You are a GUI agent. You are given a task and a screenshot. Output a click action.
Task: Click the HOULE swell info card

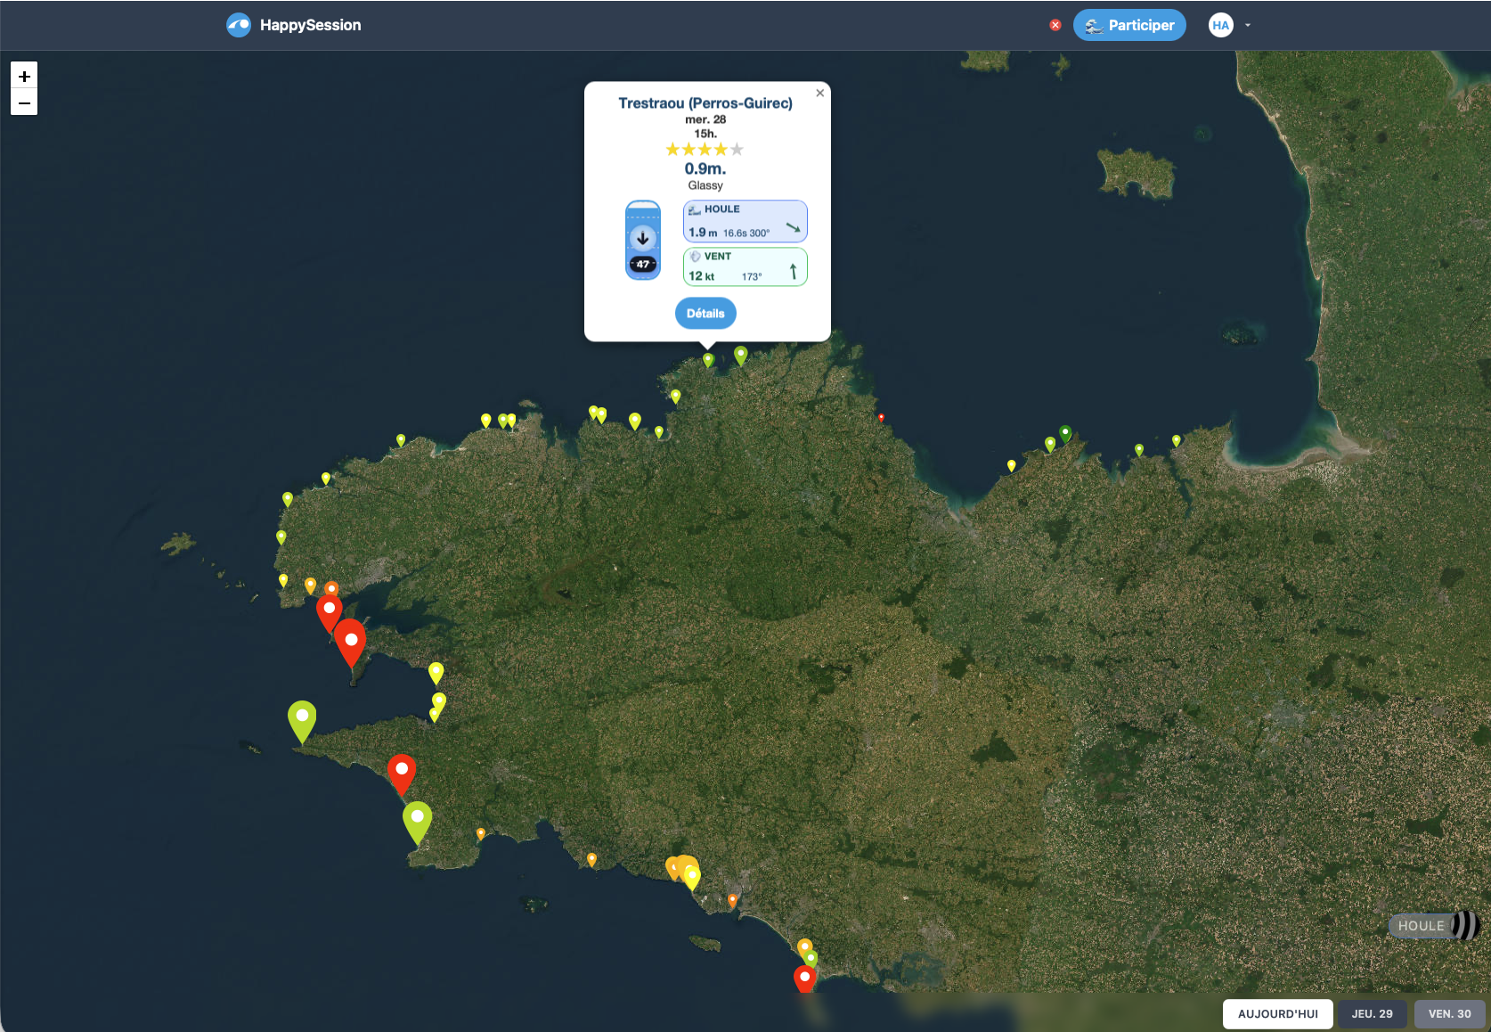pyautogui.click(x=745, y=221)
